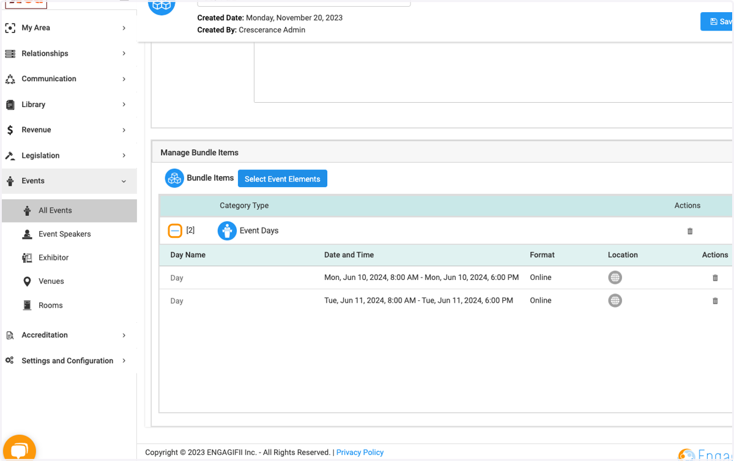Image resolution: width=734 pixels, height=461 pixels.
Task: Click the Manage Bundle Items heading
Action: (x=199, y=153)
